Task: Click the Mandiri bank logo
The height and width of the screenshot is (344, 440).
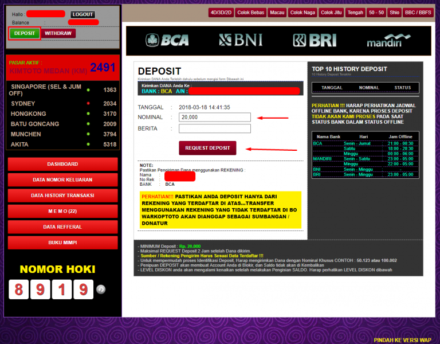Action: tap(388, 41)
